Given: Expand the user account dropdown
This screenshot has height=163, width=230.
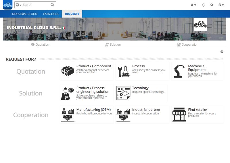Looking at the screenshot, I should point(193,5).
